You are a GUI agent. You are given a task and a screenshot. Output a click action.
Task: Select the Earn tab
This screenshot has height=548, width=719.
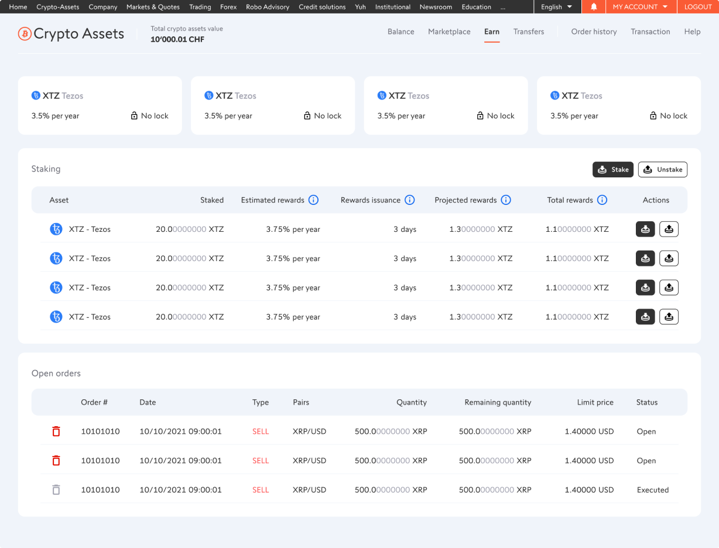(x=492, y=32)
